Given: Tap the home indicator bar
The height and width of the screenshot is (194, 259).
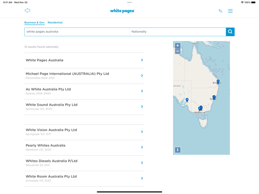Looking at the screenshot, I should [129, 192].
